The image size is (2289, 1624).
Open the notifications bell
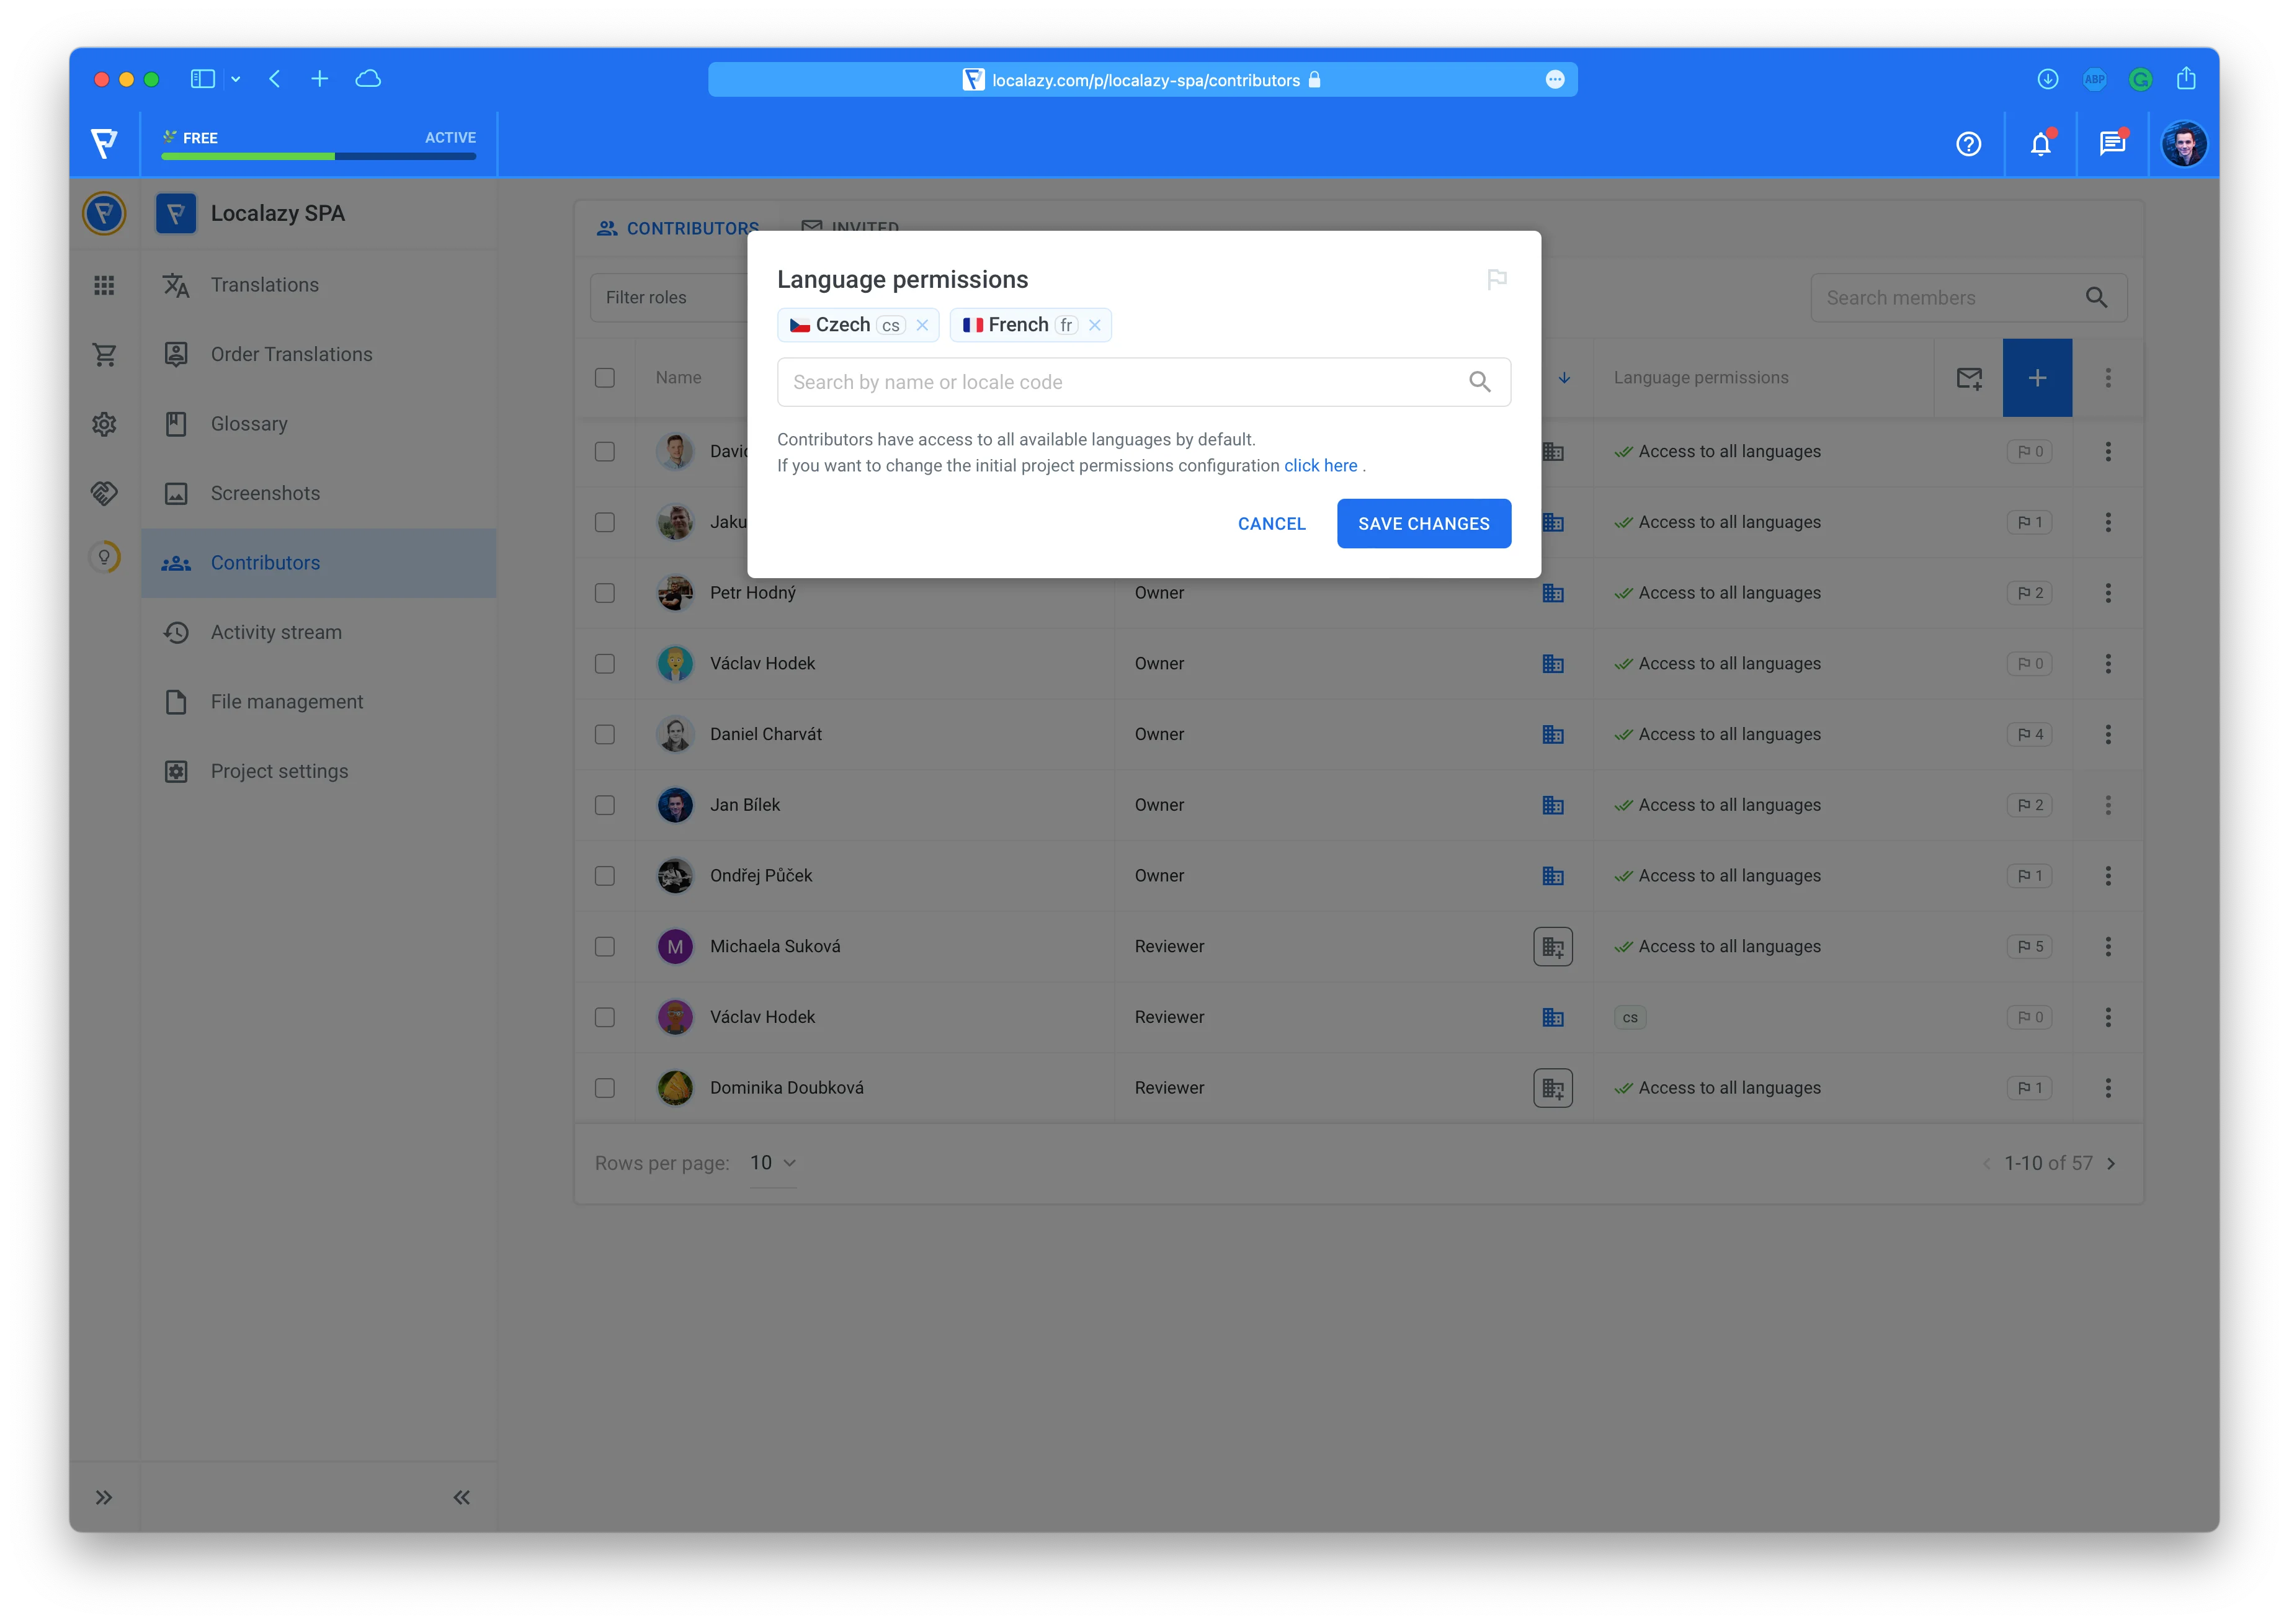click(2040, 144)
